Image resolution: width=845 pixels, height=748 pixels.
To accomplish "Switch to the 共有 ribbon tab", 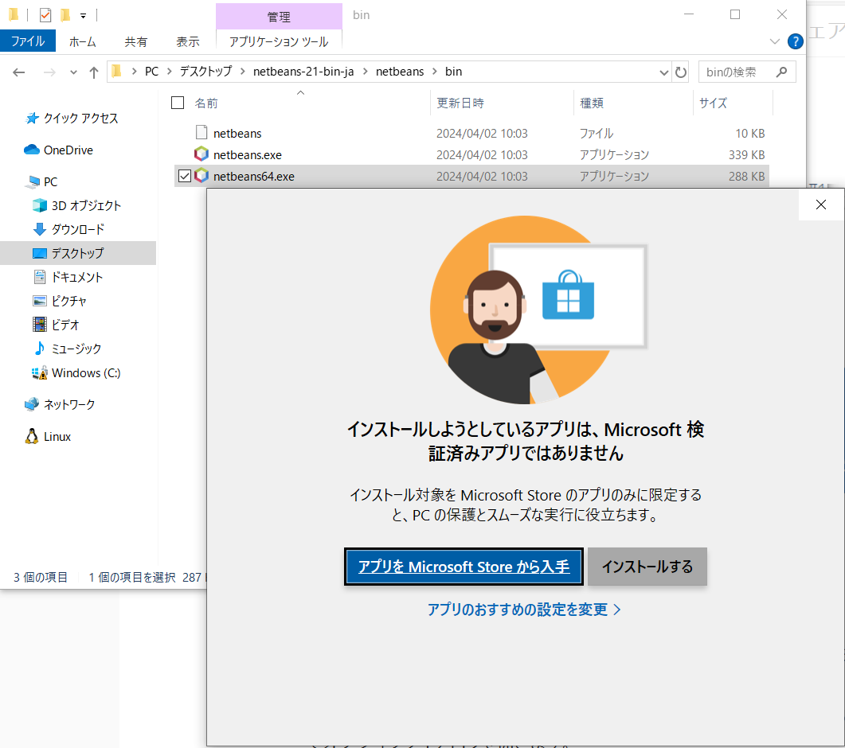I will (x=136, y=41).
